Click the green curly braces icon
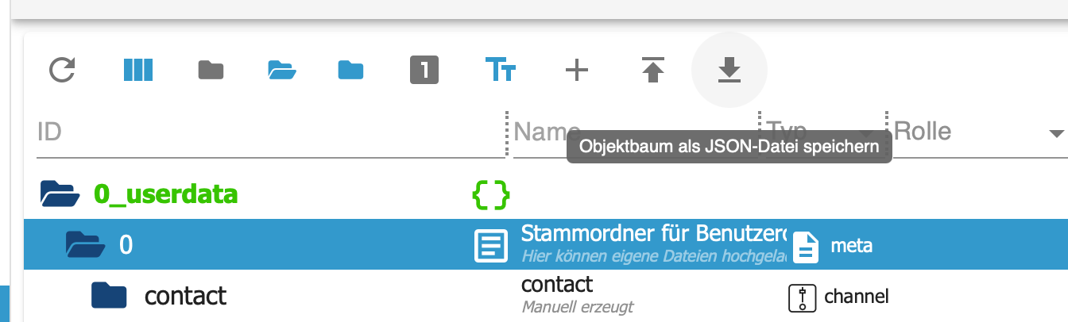This screenshot has height=322, width=1068. 490,193
